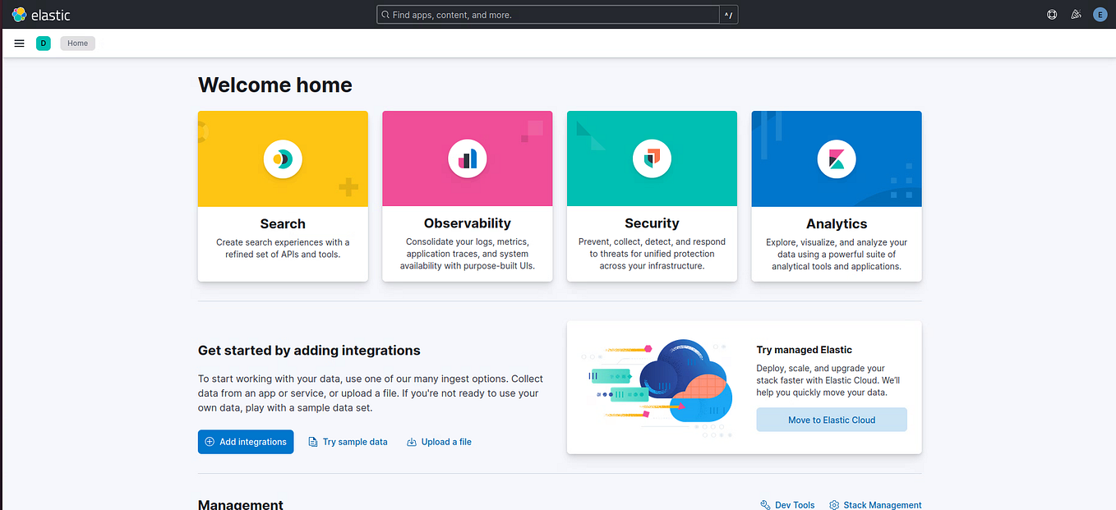Select the Security solution icon
This screenshot has width=1116, height=510.
click(652, 159)
